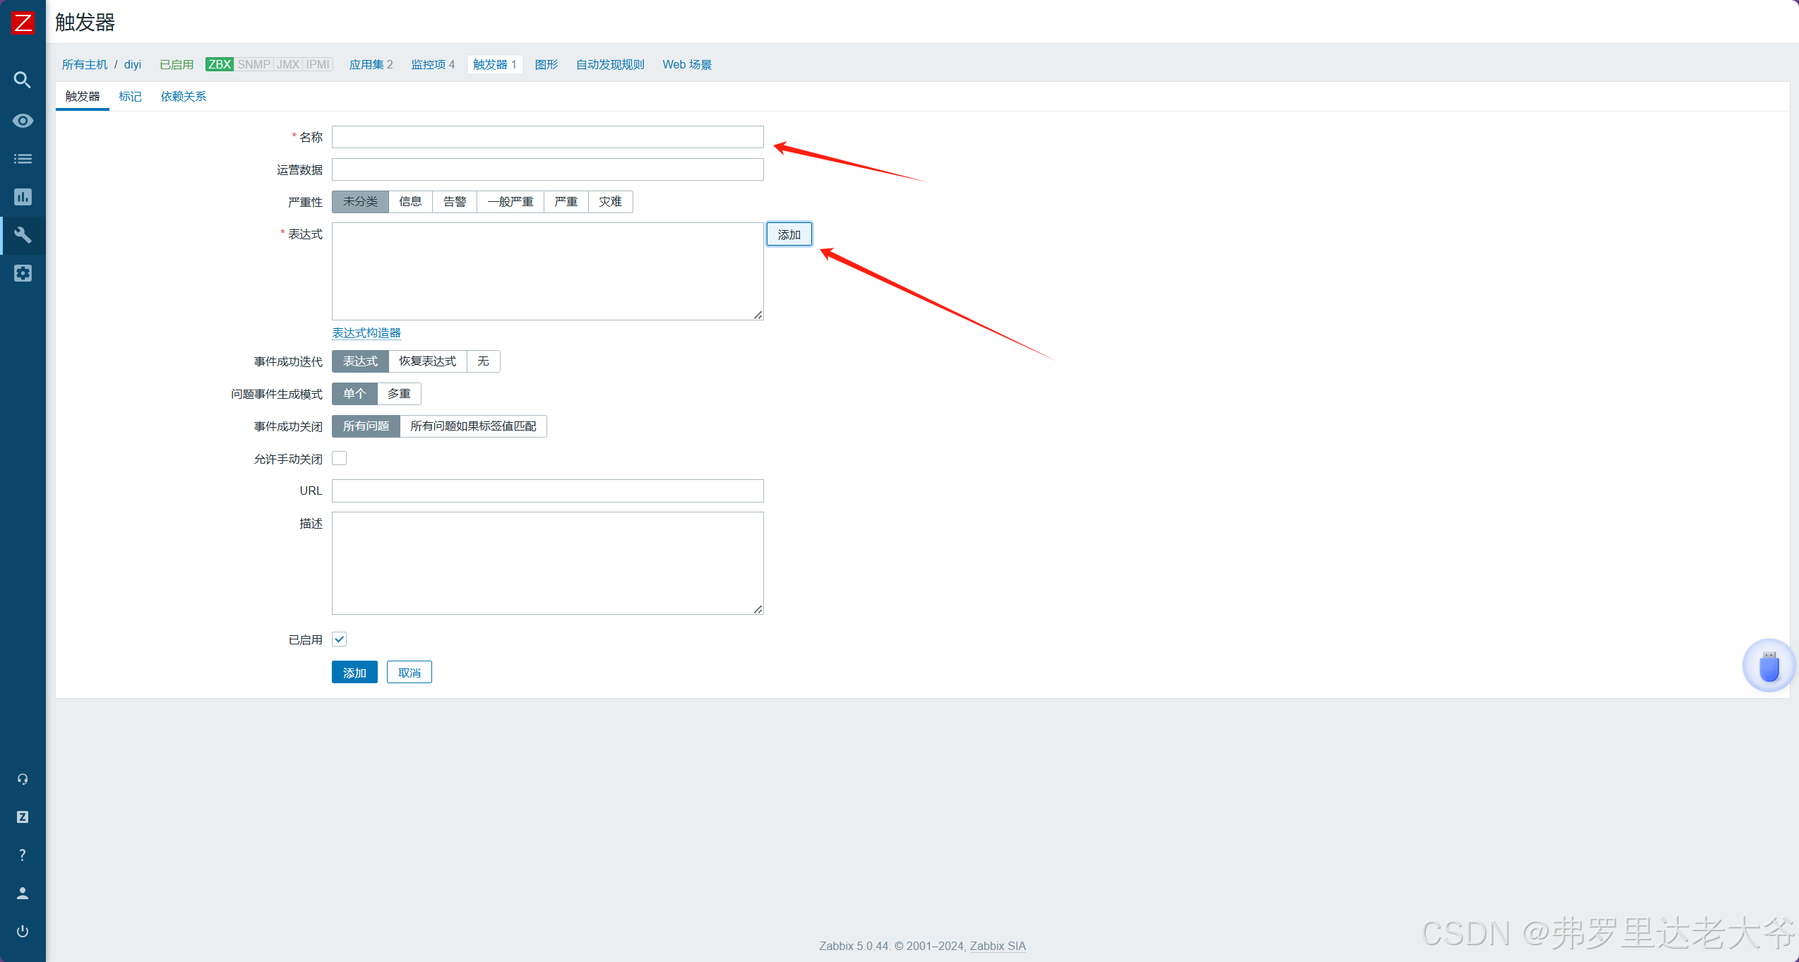Uncheck the 已启用 checkbox
The width and height of the screenshot is (1799, 962).
click(x=340, y=639)
